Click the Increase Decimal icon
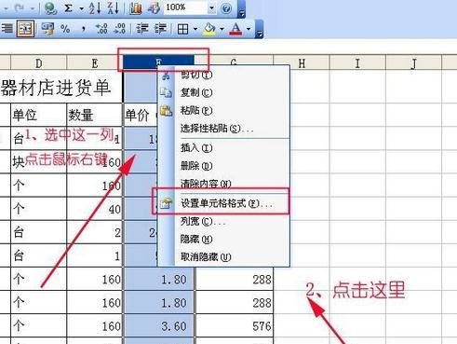This screenshot has width=457, height=344. coord(101,29)
